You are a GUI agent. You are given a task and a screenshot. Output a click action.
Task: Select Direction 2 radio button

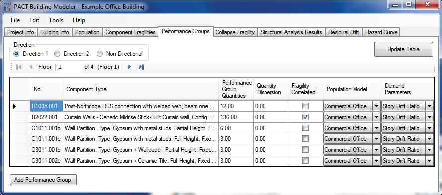click(57, 54)
